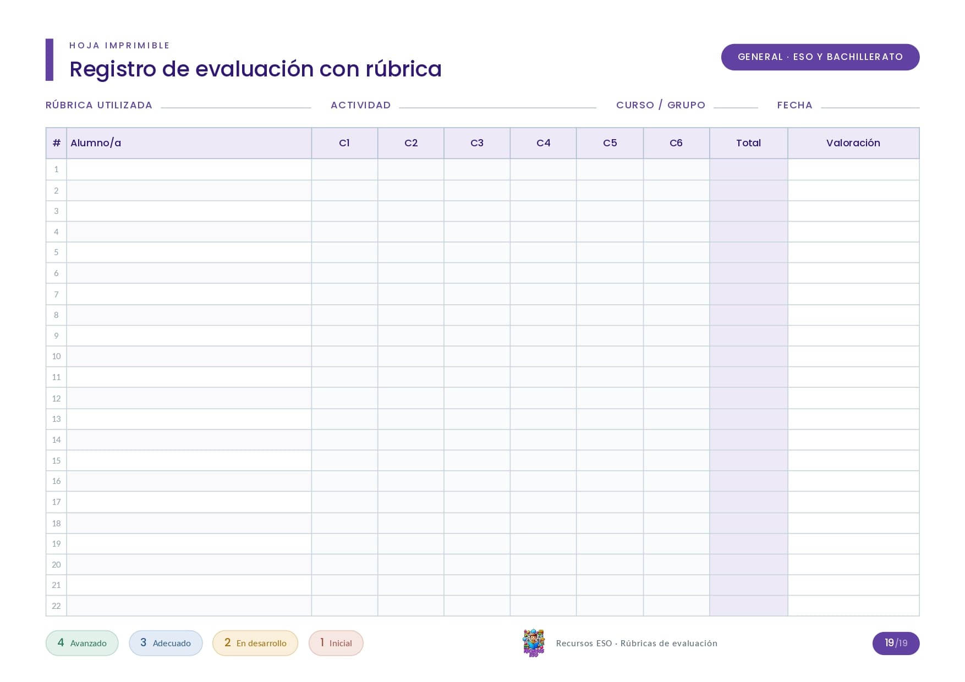The width and height of the screenshot is (965, 682).
Task: Click the Total column header
Action: [748, 143]
